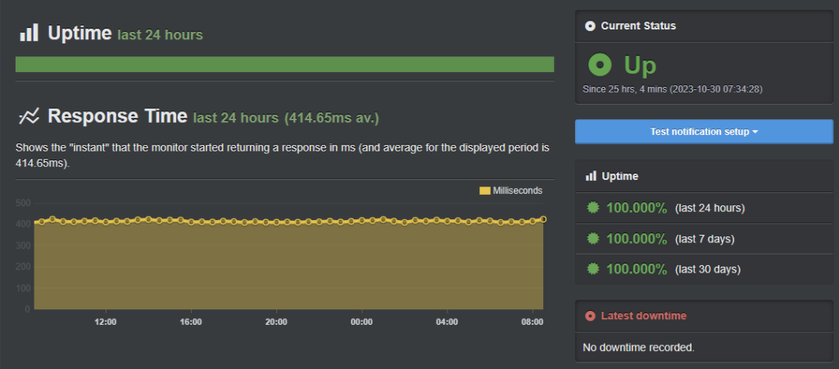The height and width of the screenshot is (369, 839).
Task: Click the 'No downtime recorded.' text
Action: (638, 348)
